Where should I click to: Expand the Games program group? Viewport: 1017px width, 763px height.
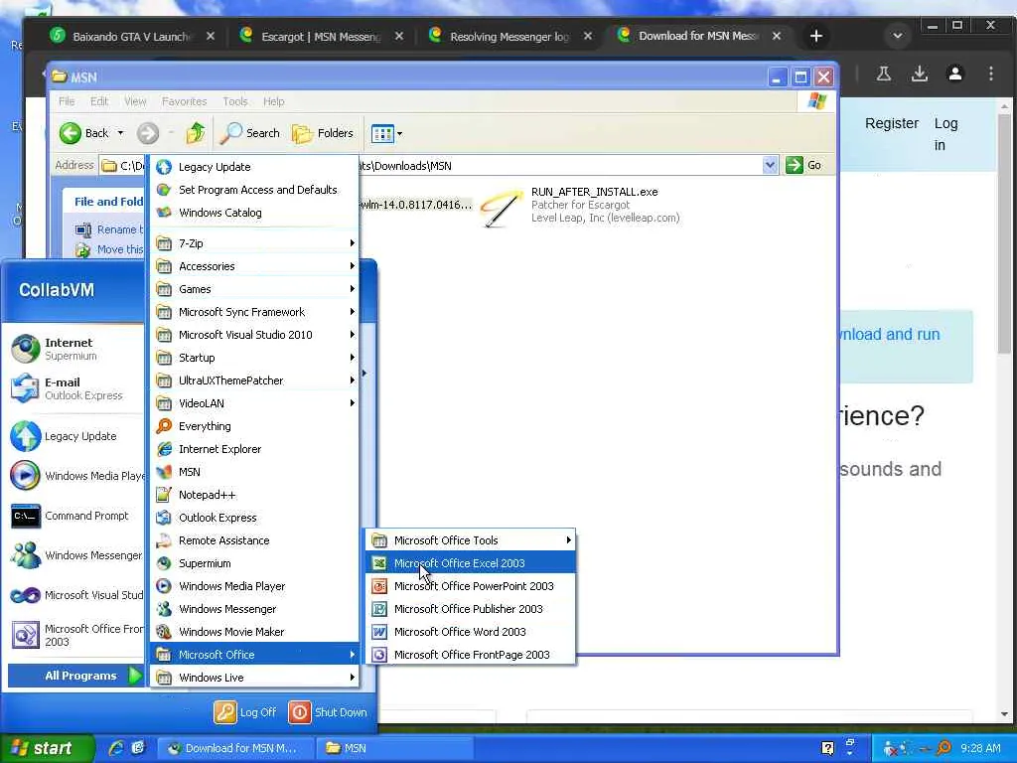click(254, 289)
